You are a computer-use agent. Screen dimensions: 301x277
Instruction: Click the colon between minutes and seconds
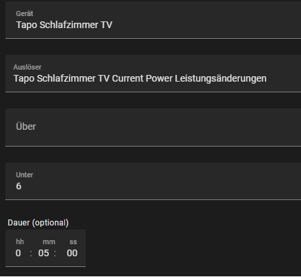[55, 254]
